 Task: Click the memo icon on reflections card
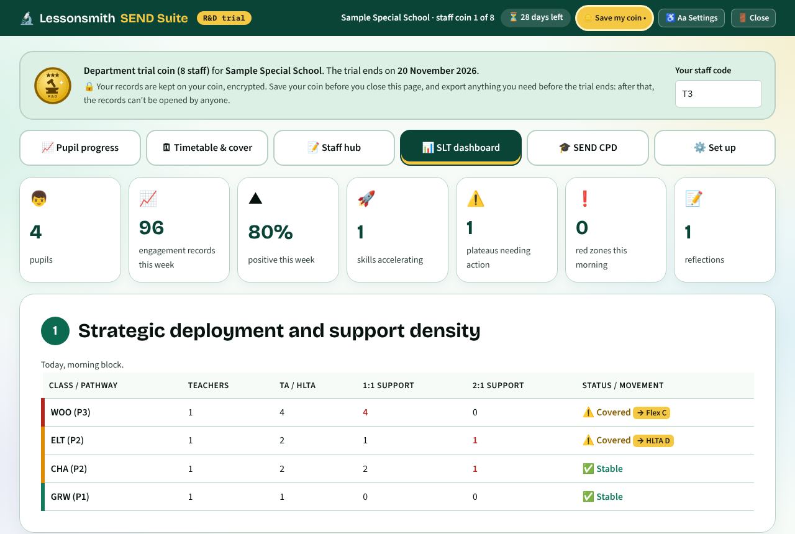pyautogui.click(x=693, y=199)
